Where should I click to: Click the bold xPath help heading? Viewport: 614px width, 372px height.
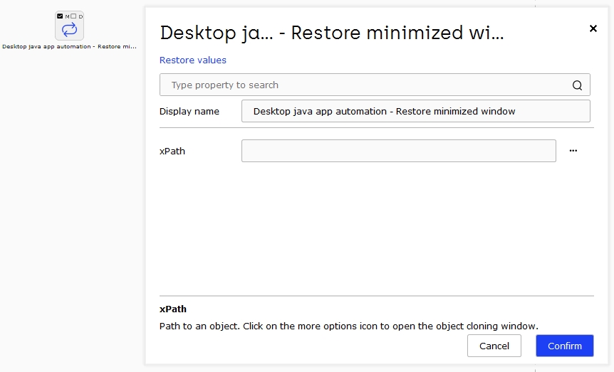[x=172, y=309]
